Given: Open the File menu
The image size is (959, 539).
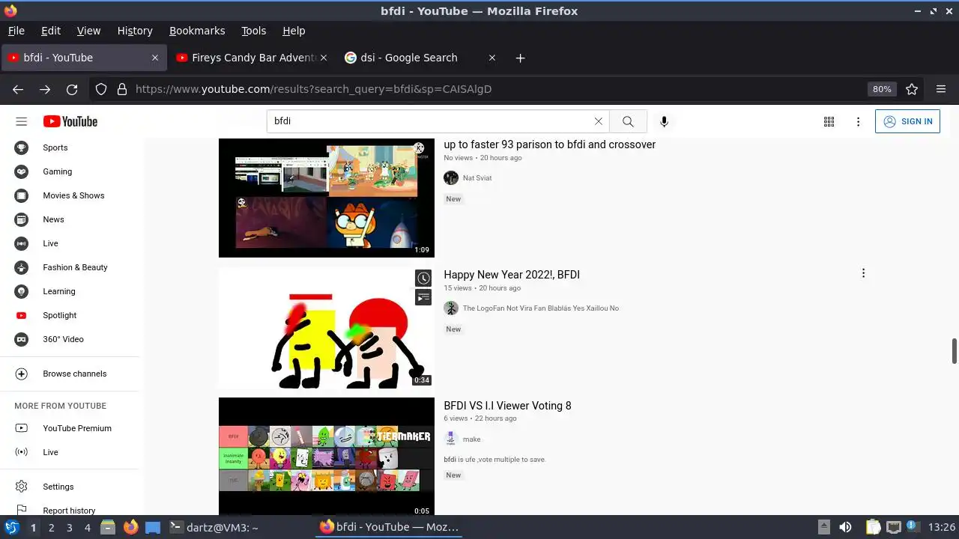Looking at the screenshot, I should (16, 31).
